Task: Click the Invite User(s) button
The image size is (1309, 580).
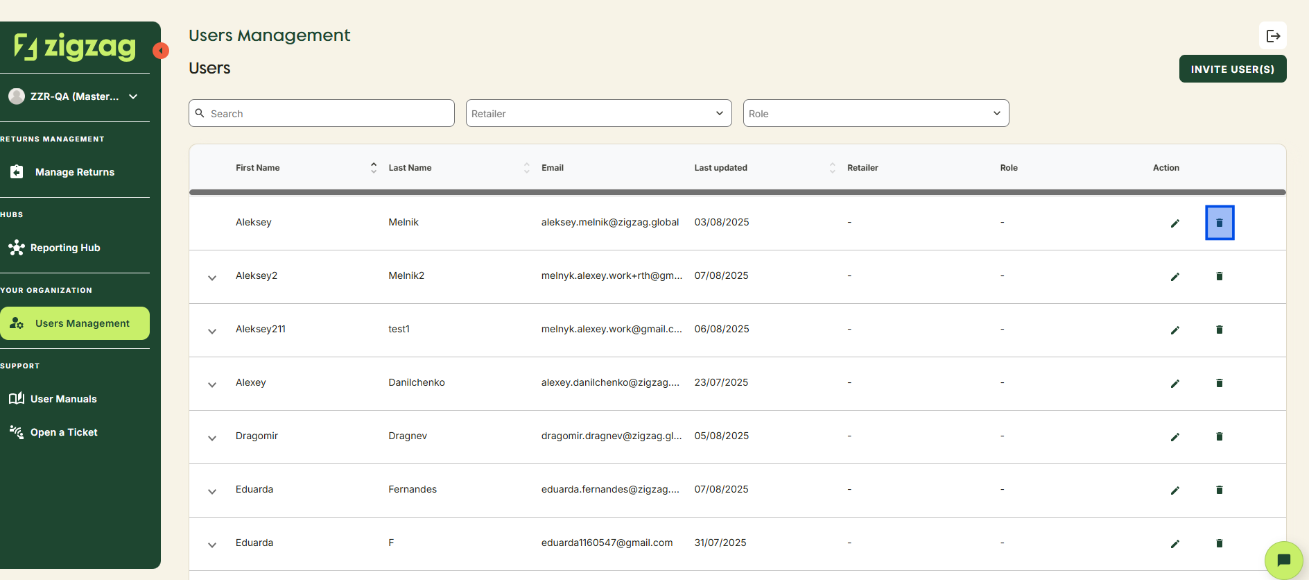Action: click(x=1232, y=69)
